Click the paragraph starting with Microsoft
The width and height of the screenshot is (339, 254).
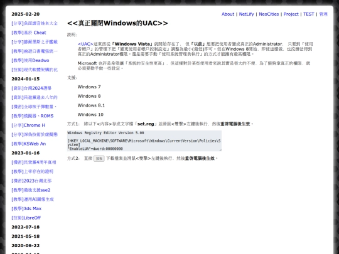[x=194, y=66]
